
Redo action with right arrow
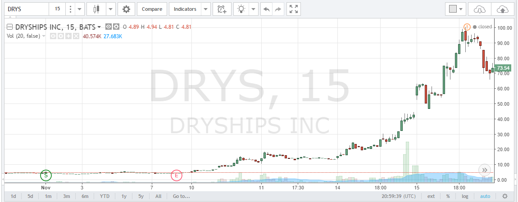coord(278,9)
